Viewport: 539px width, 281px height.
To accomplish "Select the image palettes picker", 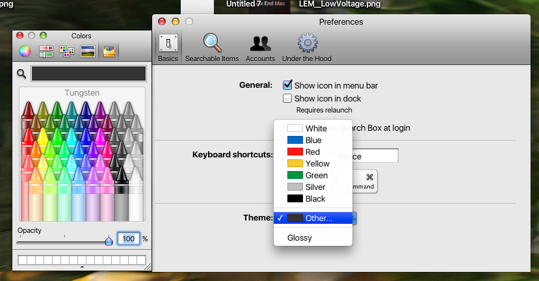I will (x=88, y=51).
